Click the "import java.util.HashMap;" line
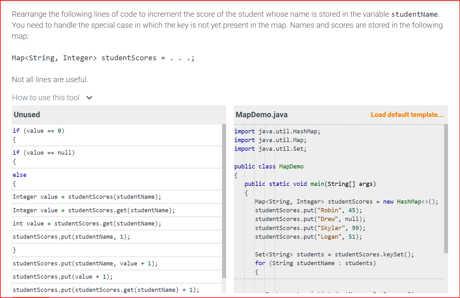The width and height of the screenshot is (460, 298). (x=277, y=131)
